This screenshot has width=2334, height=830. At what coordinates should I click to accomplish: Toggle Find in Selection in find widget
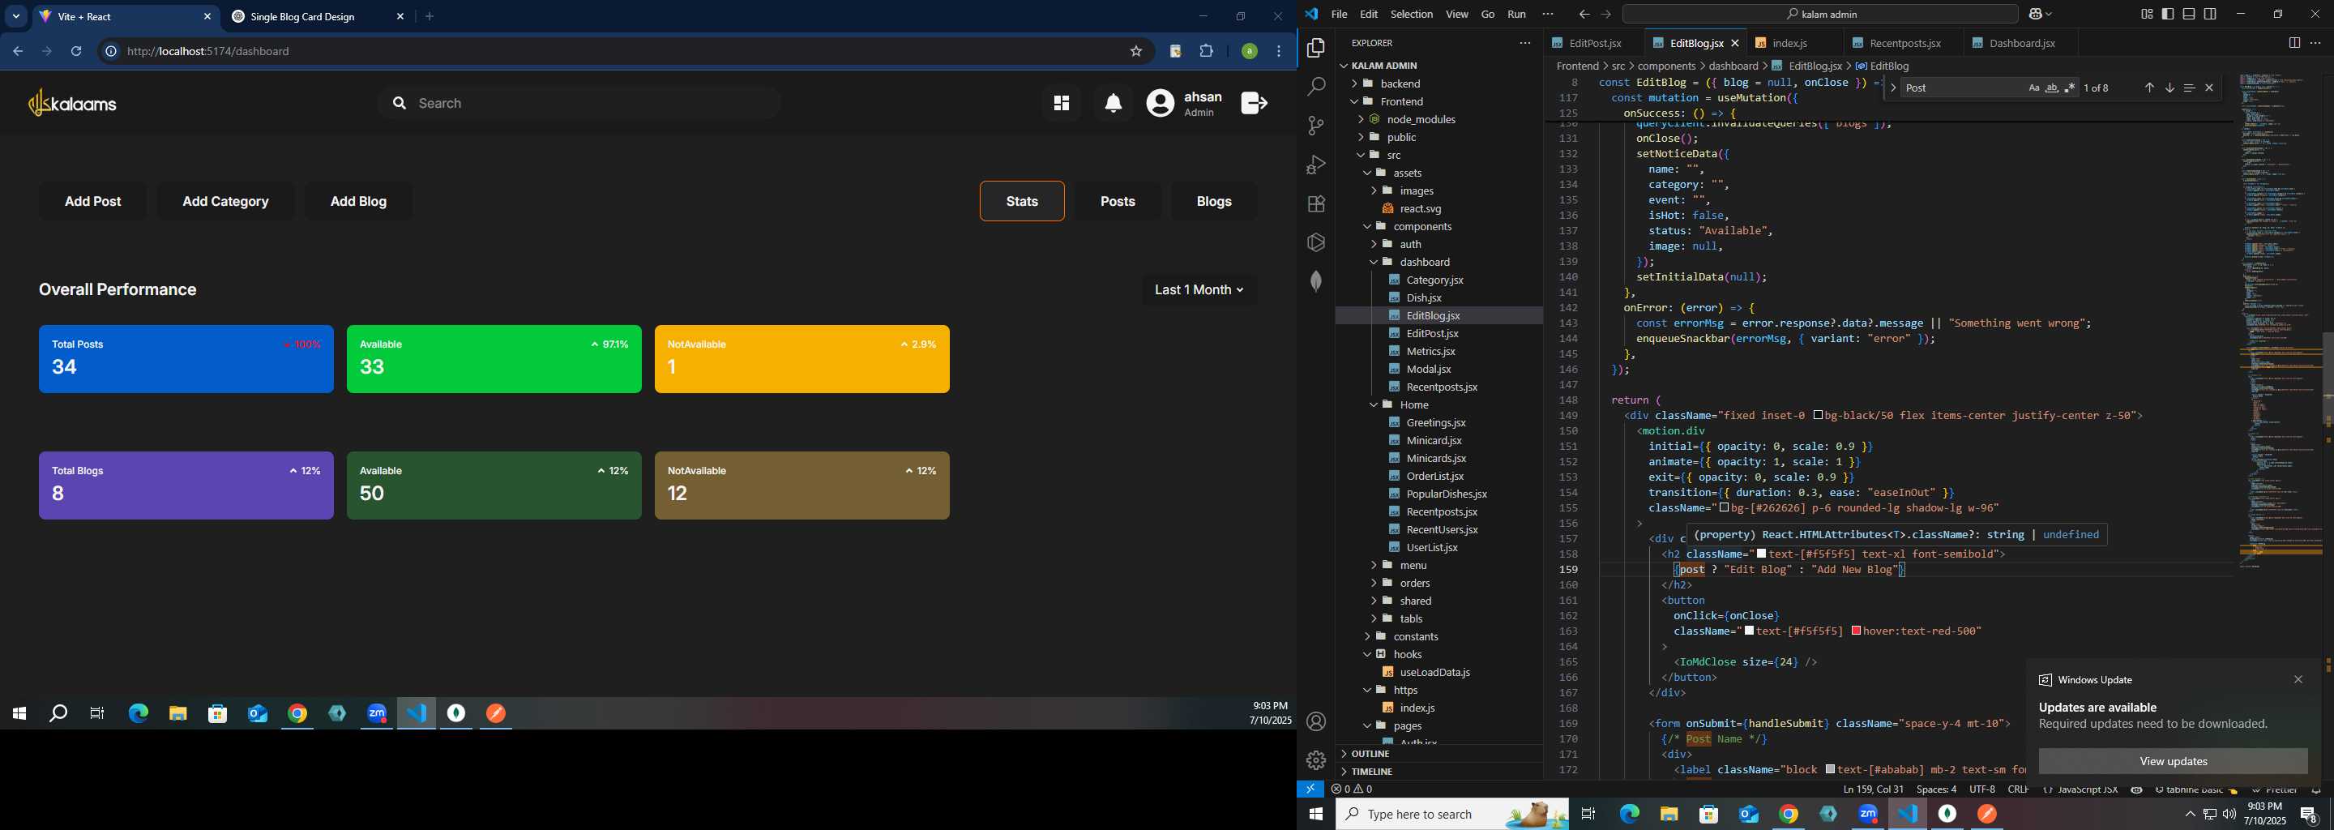pos(2190,88)
